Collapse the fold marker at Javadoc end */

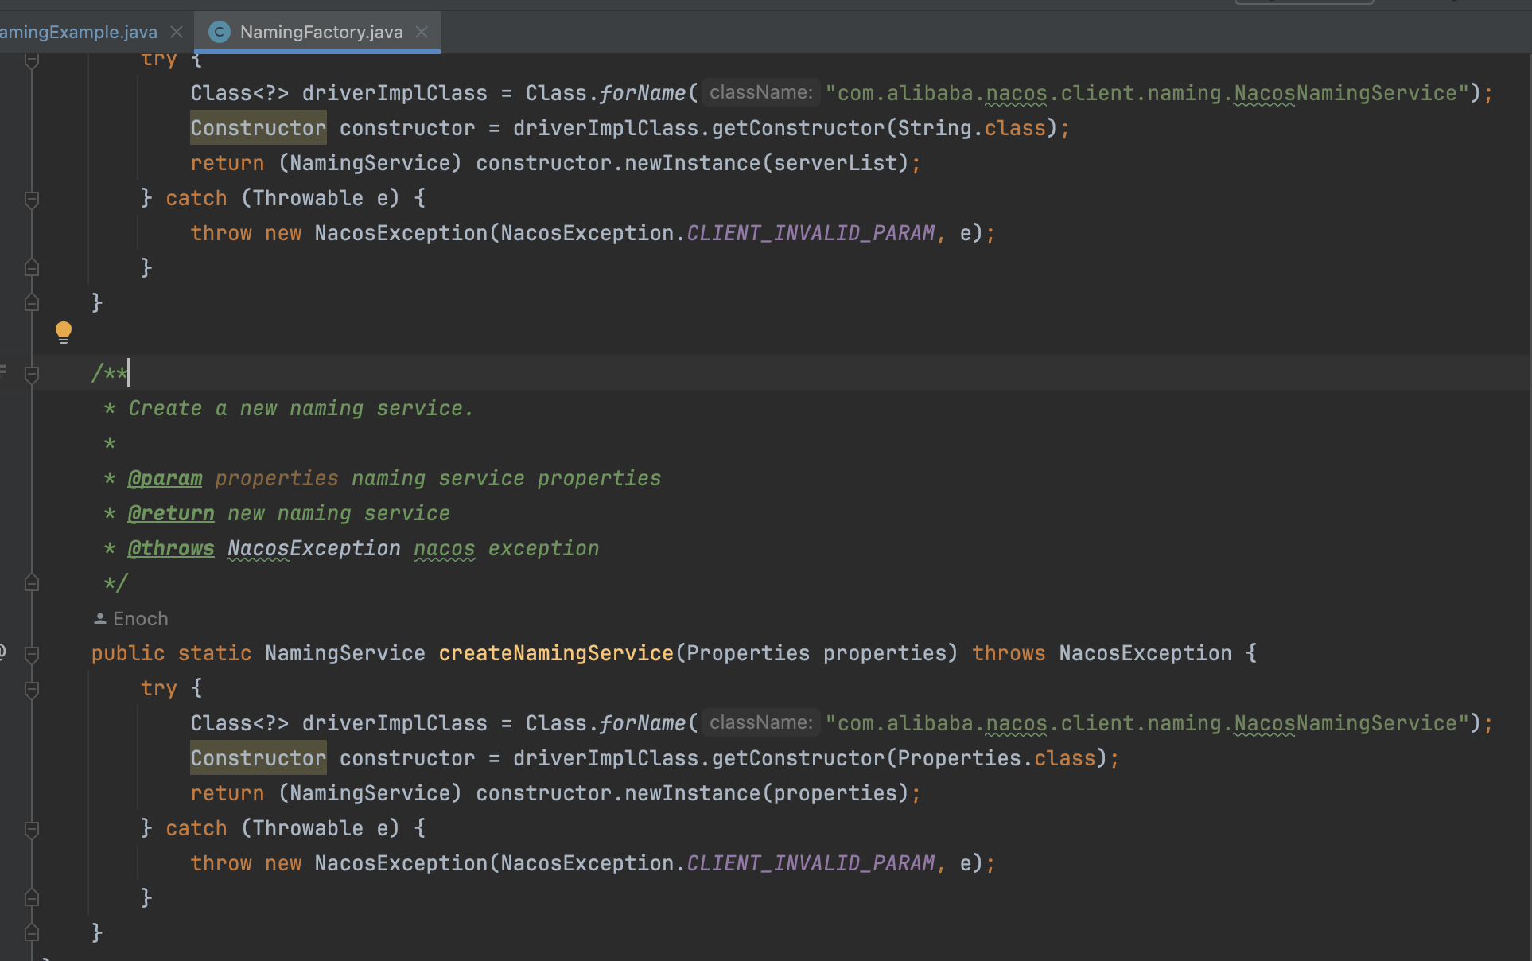32,583
